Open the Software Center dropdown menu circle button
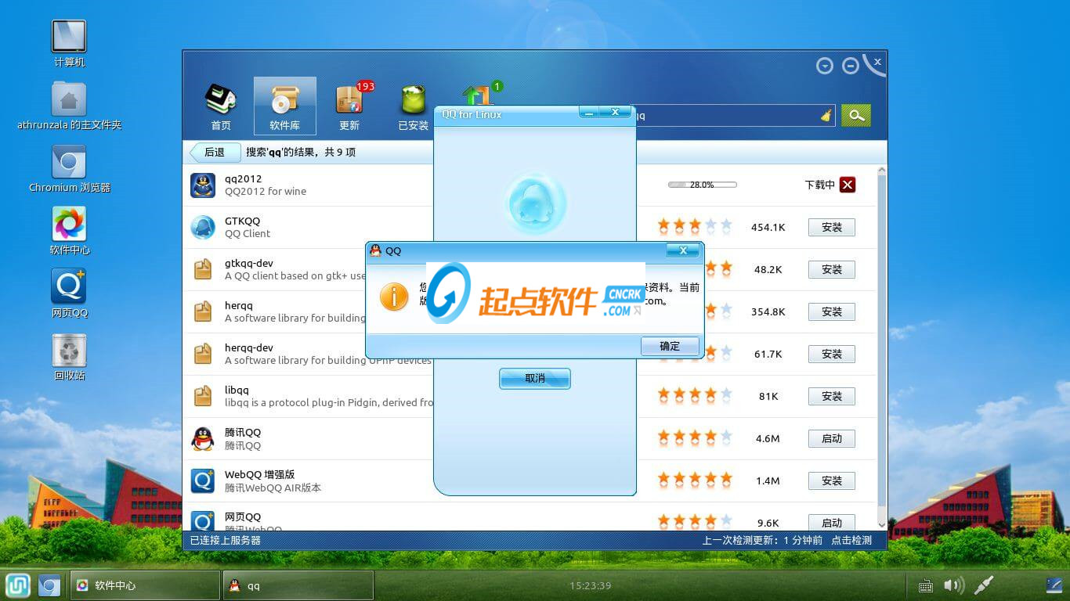1070x601 pixels. 824,67
